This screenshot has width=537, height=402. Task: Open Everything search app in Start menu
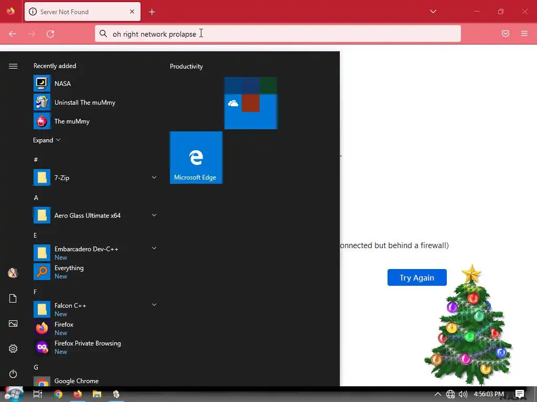(x=95, y=272)
